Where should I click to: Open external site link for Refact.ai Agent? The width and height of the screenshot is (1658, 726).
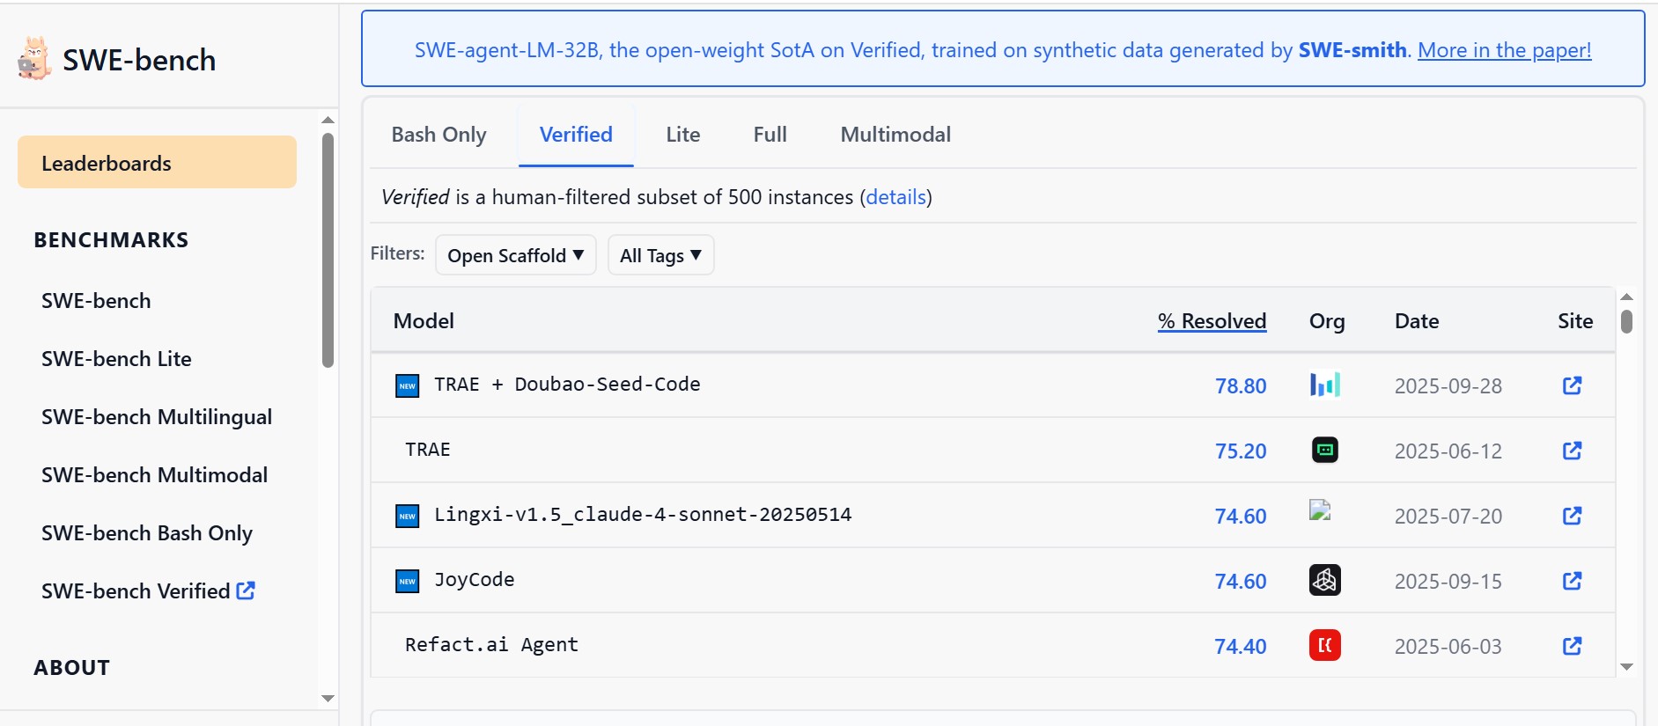click(x=1572, y=646)
